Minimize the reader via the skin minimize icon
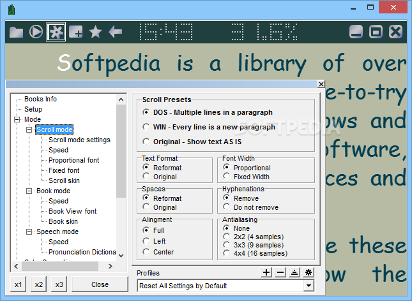Screen dimensions: 412x301 tap(356, 32)
